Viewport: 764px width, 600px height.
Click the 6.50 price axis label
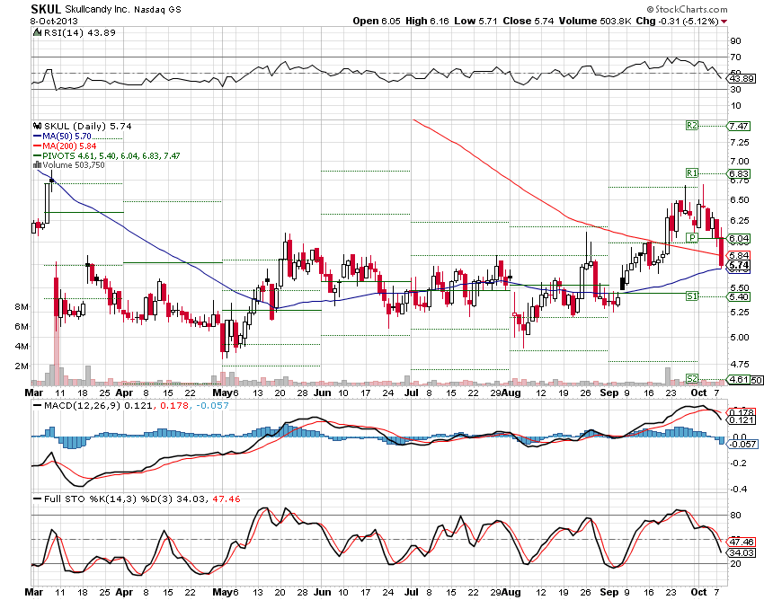point(740,199)
